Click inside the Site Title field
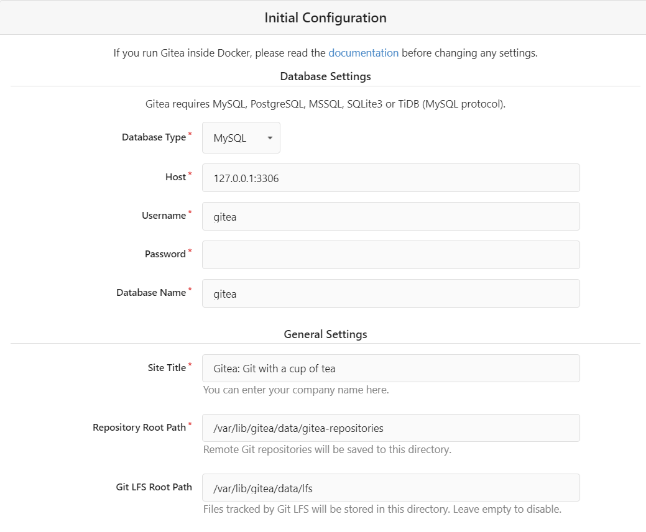The width and height of the screenshot is (646, 532). coord(390,368)
